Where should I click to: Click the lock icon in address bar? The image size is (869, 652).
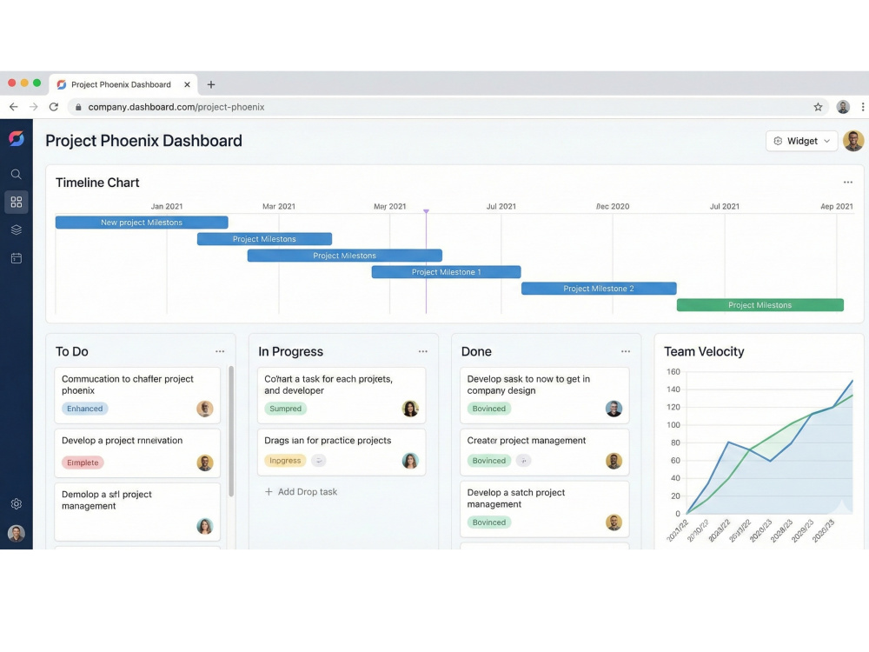[x=78, y=107]
